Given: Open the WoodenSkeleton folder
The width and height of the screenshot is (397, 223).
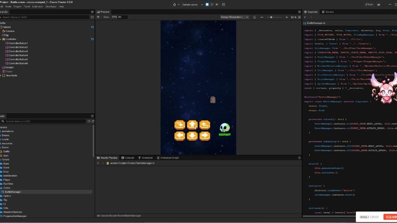Looking at the screenshot, I should [x=13, y=212].
